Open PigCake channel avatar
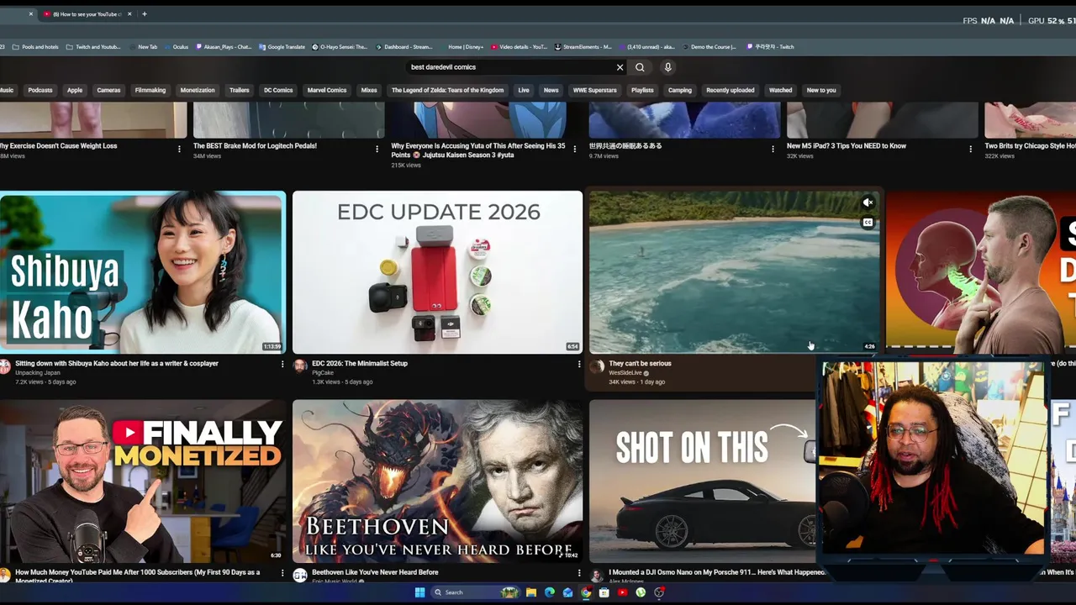The width and height of the screenshot is (1076, 605). (x=300, y=366)
